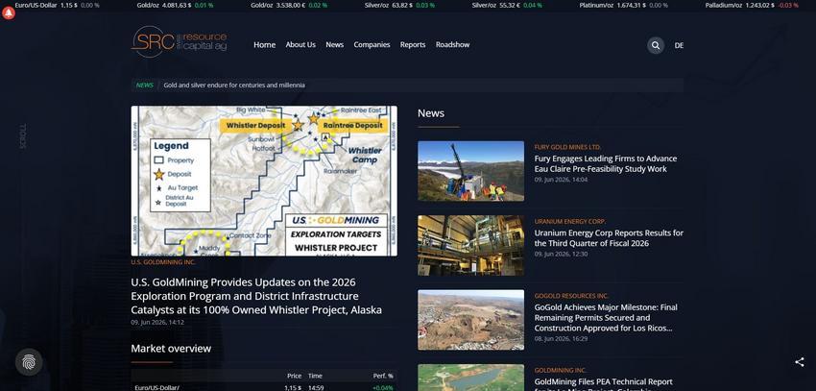Click date 09. Jun 2026, 14:12
816x391 pixels.
(x=157, y=322)
